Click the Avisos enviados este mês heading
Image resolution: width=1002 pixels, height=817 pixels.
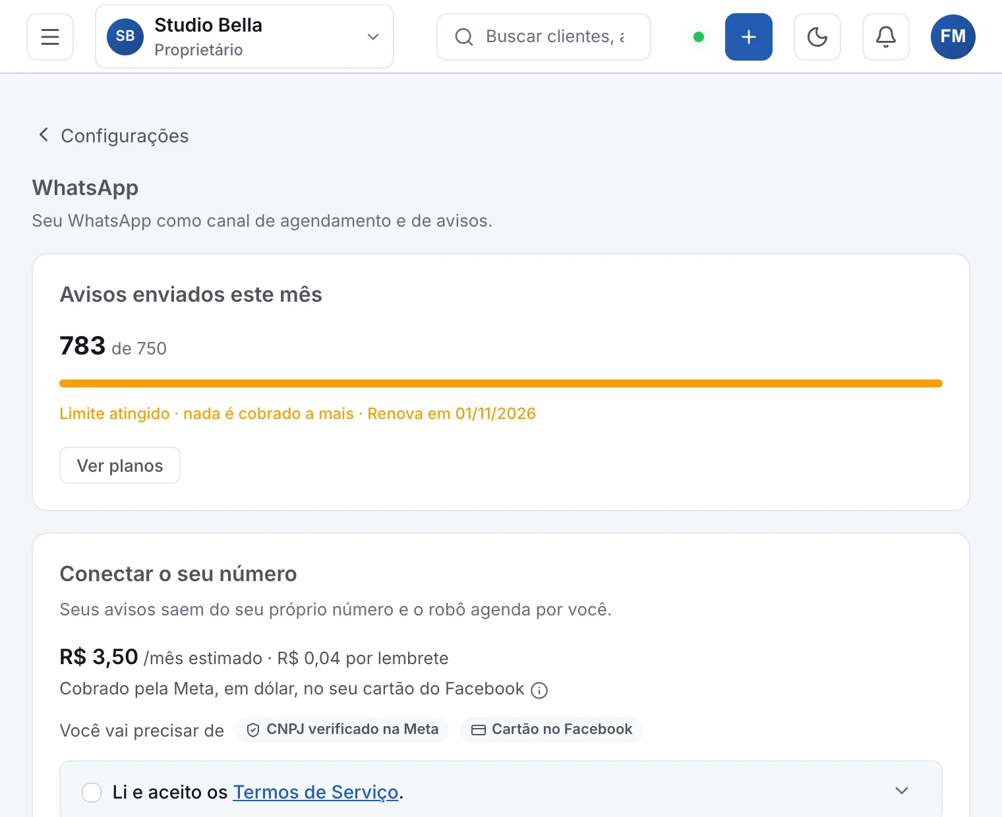191,295
